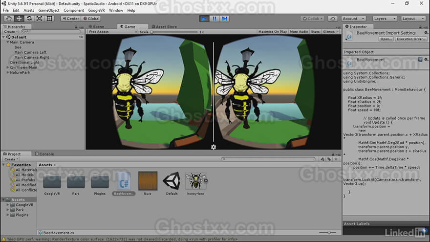Collapse the Favorites section
Screen dimensions: 430x242
3,165
